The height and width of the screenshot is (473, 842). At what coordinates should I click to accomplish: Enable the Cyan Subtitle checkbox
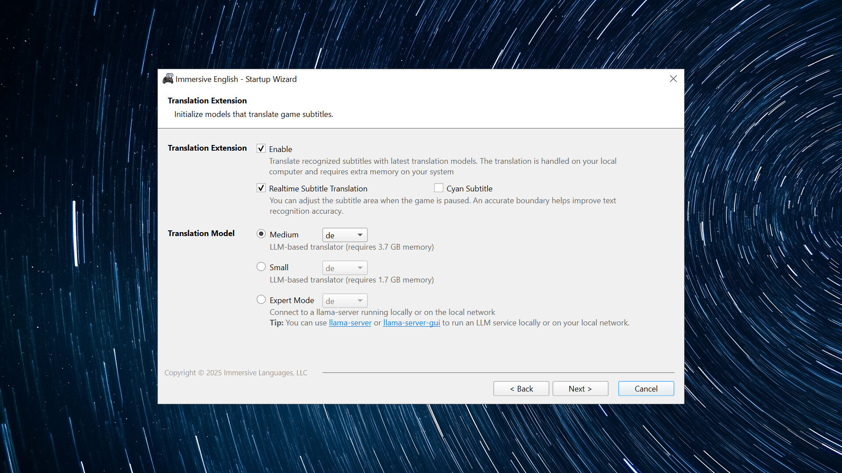439,188
